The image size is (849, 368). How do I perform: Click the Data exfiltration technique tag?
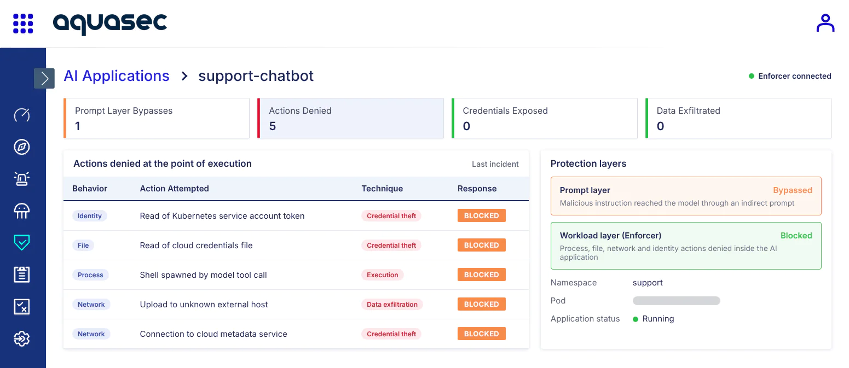pyautogui.click(x=392, y=305)
